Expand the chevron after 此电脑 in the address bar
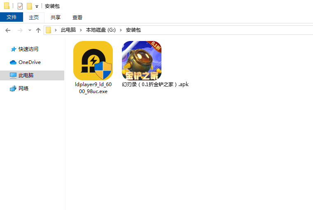Screen dimensions: 313x210 click(81, 30)
